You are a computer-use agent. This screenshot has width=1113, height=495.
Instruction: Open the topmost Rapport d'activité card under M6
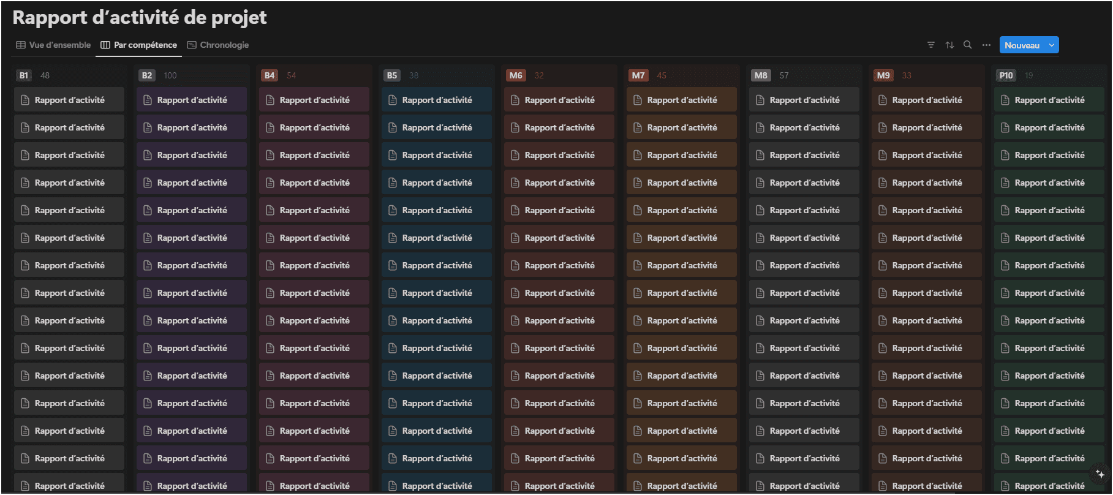(x=559, y=100)
